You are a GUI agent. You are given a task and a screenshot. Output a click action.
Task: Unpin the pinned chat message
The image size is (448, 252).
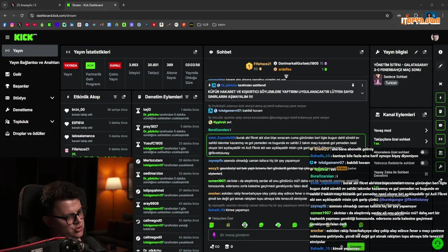[x=353, y=85]
